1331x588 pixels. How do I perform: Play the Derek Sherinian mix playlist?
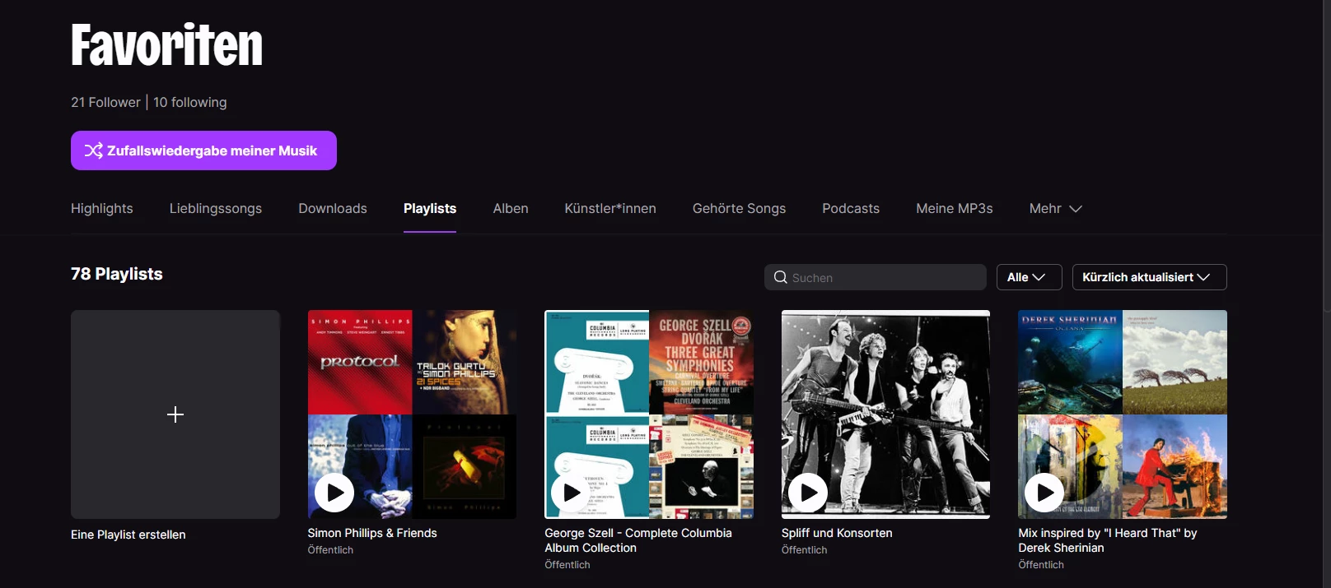(1044, 493)
